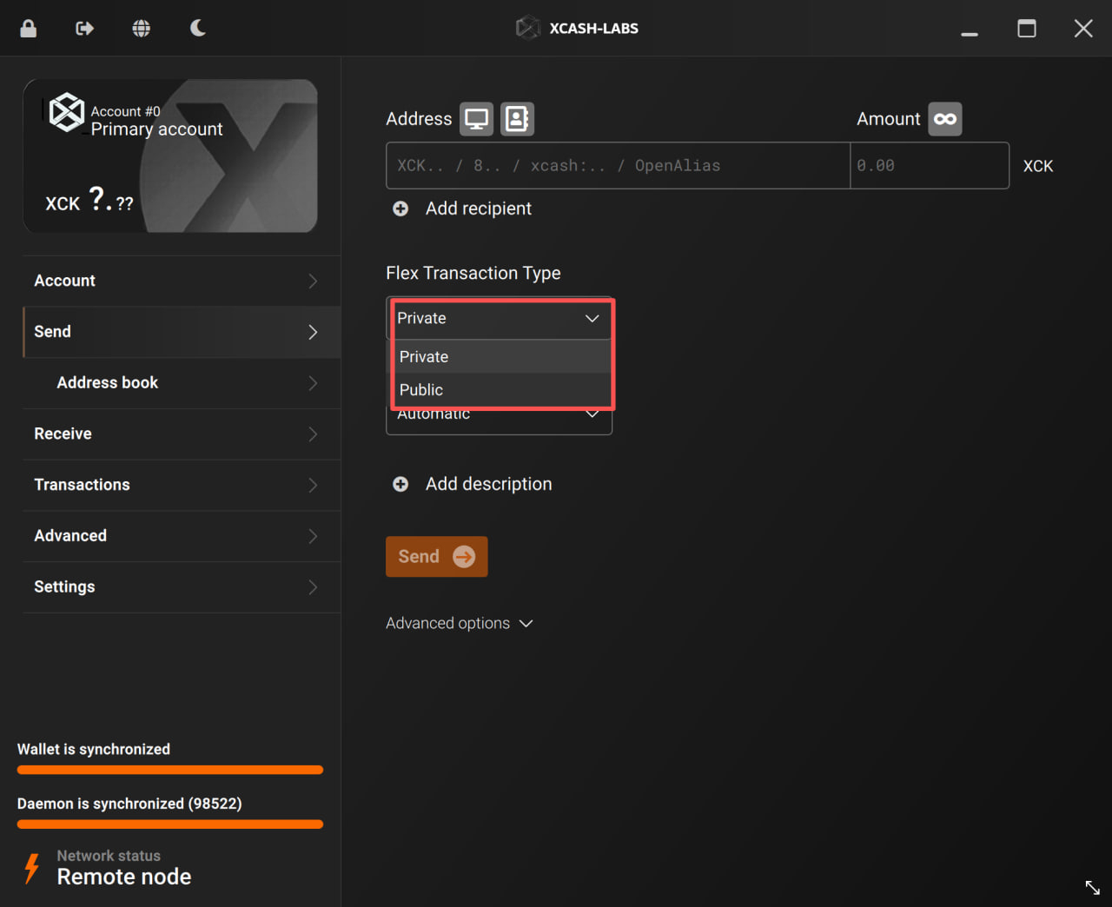Expand Advanced options section
Image resolution: width=1112 pixels, height=907 pixels.
point(459,624)
